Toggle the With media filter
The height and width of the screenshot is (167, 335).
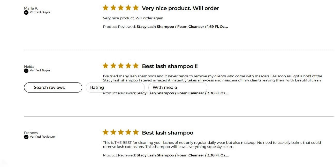click(x=178, y=87)
